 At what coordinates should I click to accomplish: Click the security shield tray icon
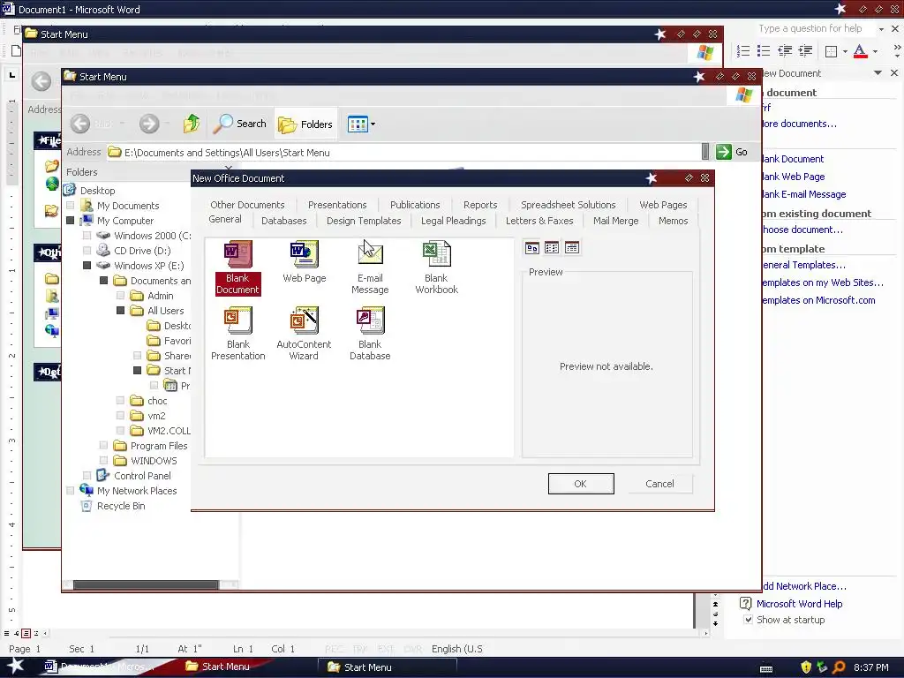tap(806, 667)
